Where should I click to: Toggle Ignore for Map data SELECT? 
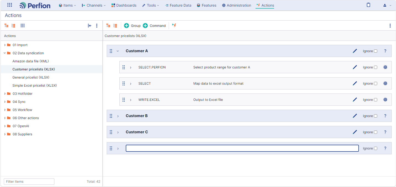376,83
